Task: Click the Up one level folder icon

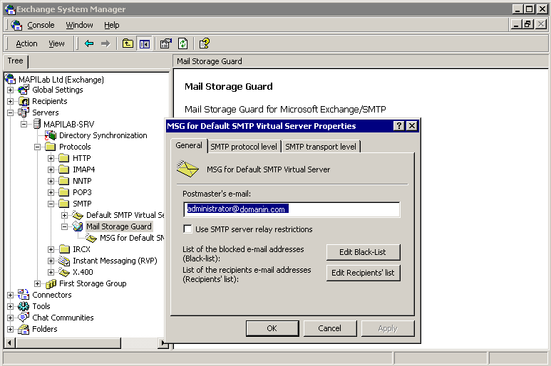Action: click(x=128, y=43)
